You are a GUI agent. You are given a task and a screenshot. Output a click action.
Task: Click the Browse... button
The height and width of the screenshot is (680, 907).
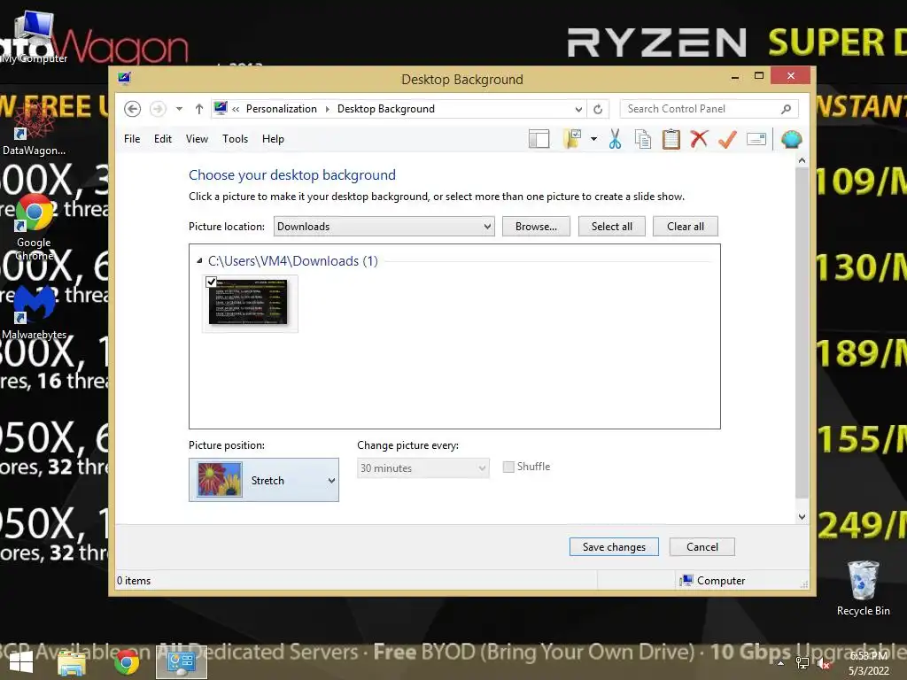(536, 226)
